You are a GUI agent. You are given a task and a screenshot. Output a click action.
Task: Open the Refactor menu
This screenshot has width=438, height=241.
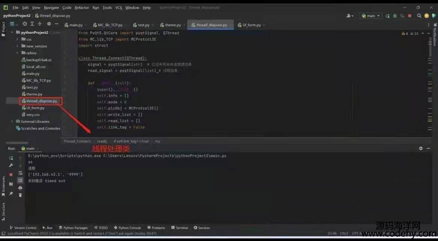click(x=82, y=7)
